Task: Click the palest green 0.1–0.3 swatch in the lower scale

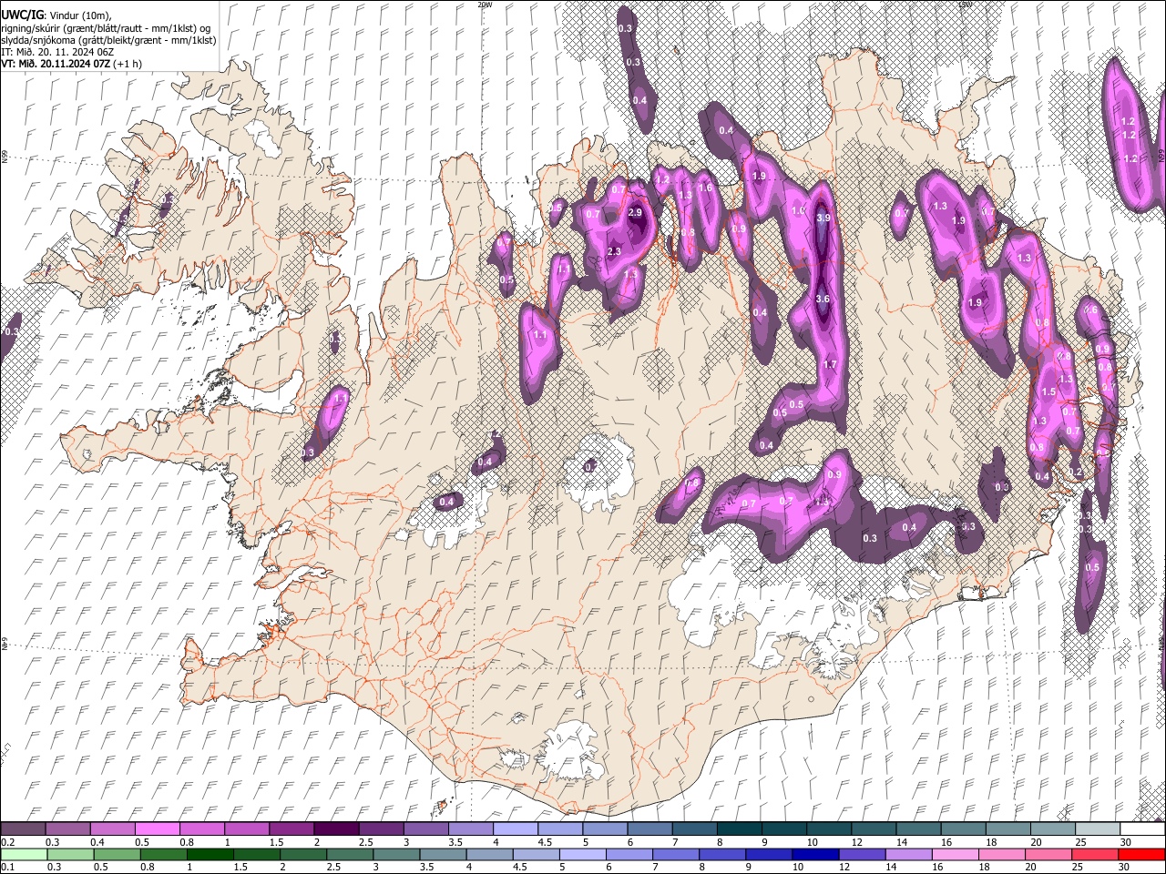Action: (23, 854)
